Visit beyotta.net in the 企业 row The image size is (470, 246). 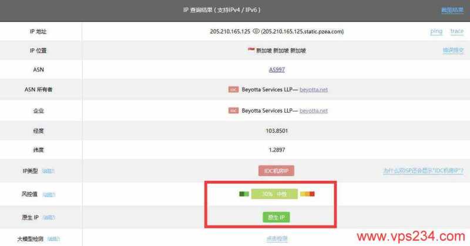pyautogui.click(x=314, y=110)
